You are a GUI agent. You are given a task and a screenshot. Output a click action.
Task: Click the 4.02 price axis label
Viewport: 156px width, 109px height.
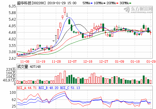[12, 39]
